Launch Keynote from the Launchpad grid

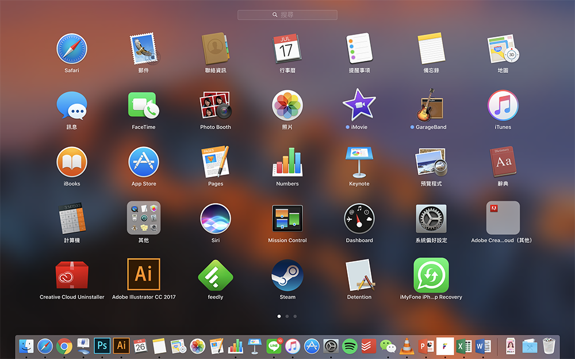pyautogui.click(x=359, y=162)
